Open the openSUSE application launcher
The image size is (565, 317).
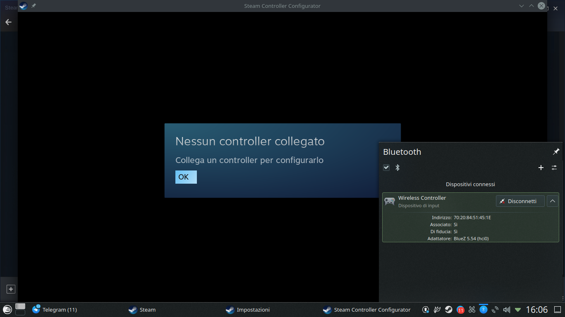point(7,309)
